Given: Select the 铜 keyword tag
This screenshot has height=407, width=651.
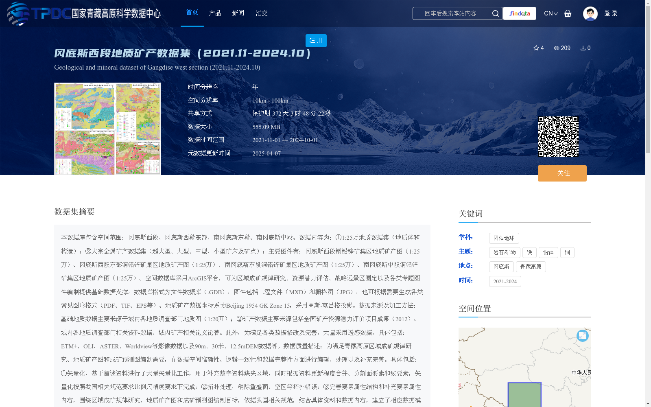Looking at the screenshot, I should point(567,253).
